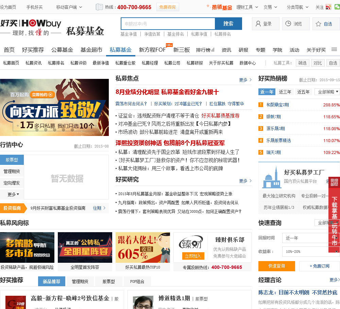Select 管理期货 in 行情中心

pyautogui.click(x=12, y=171)
